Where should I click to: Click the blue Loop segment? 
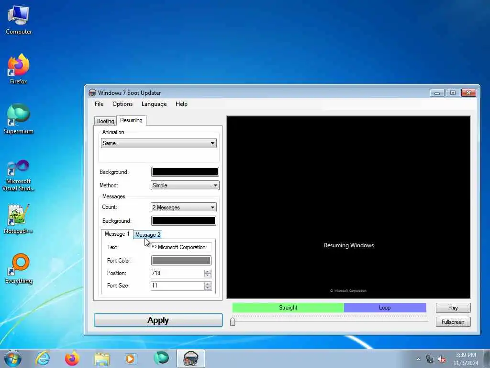pyautogui.click(x=385, y=308)
